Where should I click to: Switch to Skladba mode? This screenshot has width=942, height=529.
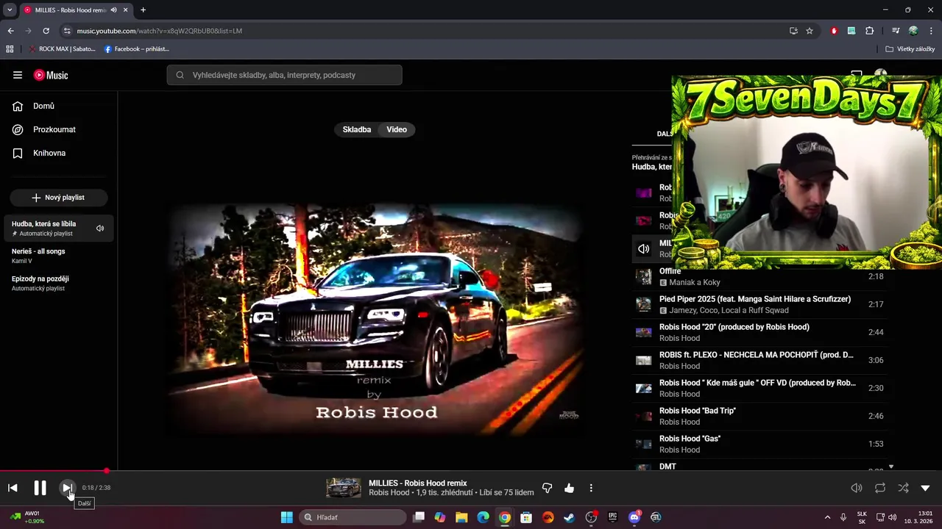[x=357, y=129]
